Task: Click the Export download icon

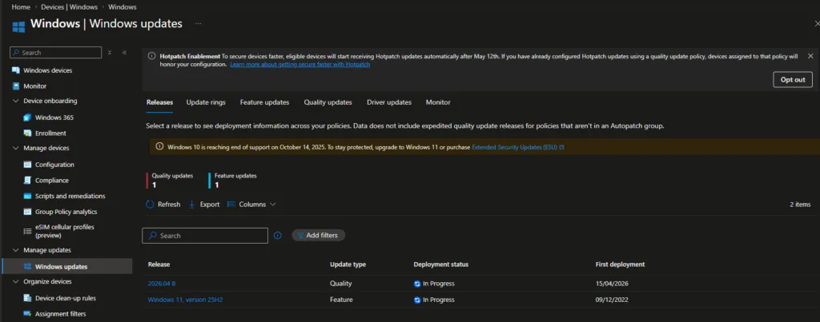Action: coord(192,205)
